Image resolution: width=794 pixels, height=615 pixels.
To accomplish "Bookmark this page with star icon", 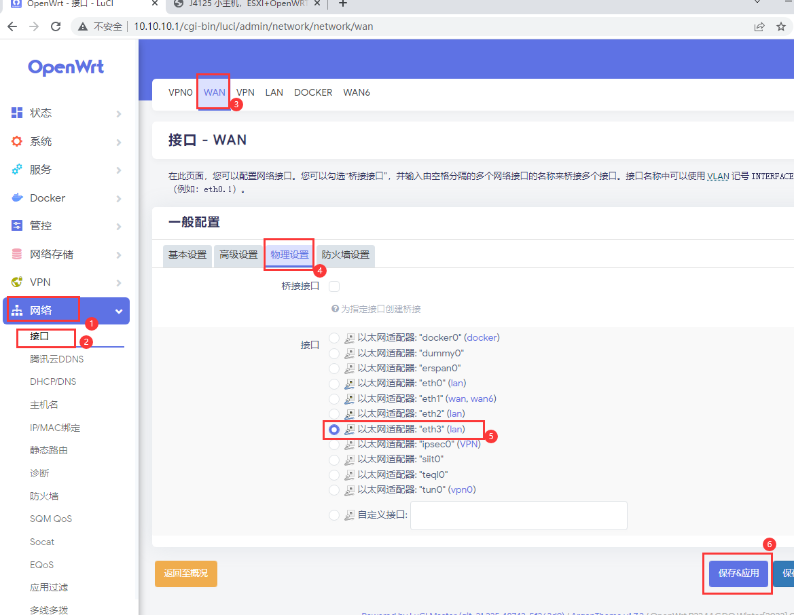I will point(781,27).
